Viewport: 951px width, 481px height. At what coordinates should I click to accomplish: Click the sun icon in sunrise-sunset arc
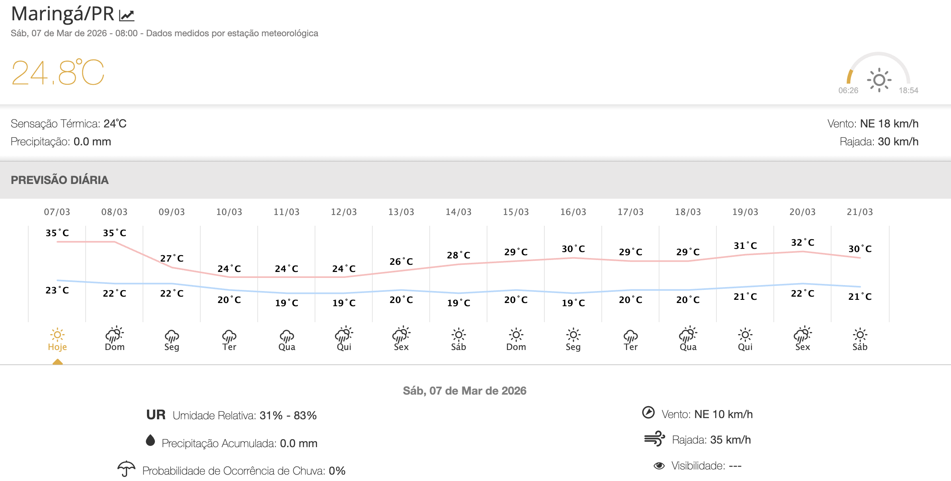pos(879,80)
